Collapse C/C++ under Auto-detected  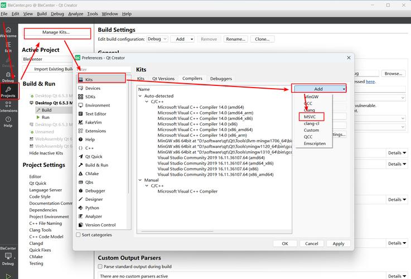click(147, 102)
